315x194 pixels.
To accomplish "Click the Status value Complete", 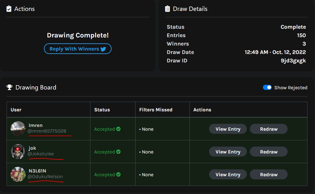I will [293, 27].
